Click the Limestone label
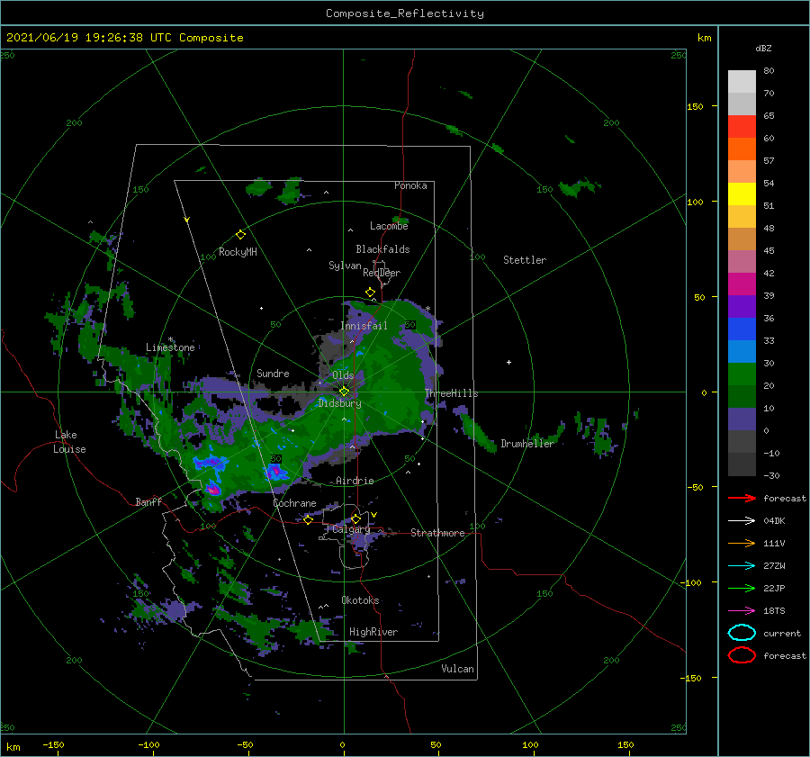810x757 pixels. point(170,347)
